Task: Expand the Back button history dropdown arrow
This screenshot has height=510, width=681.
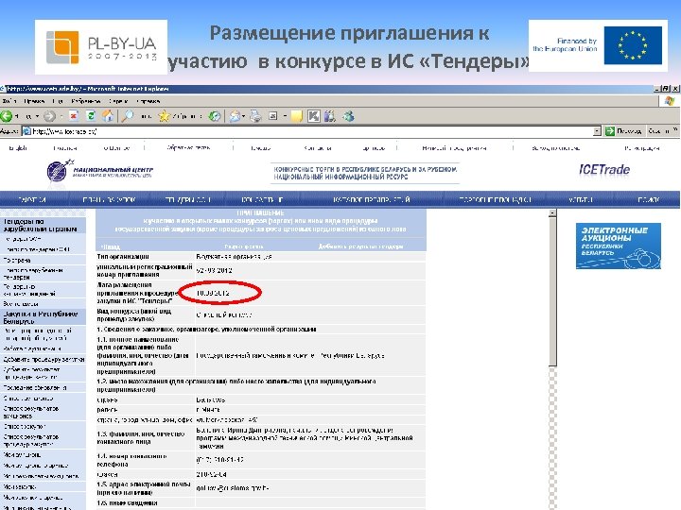Action: [37, 117]
